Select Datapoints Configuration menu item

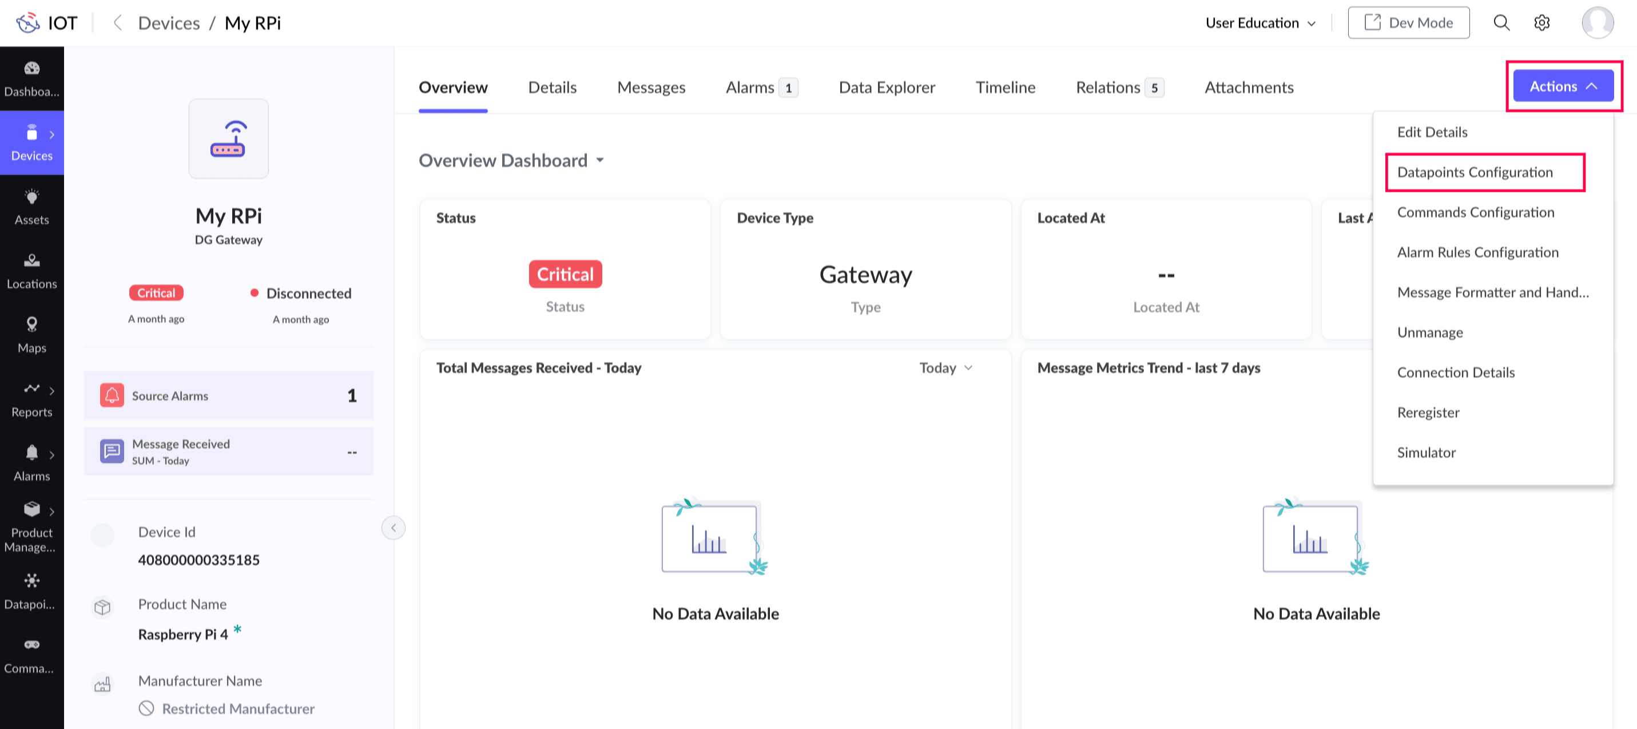(1475, 172)
